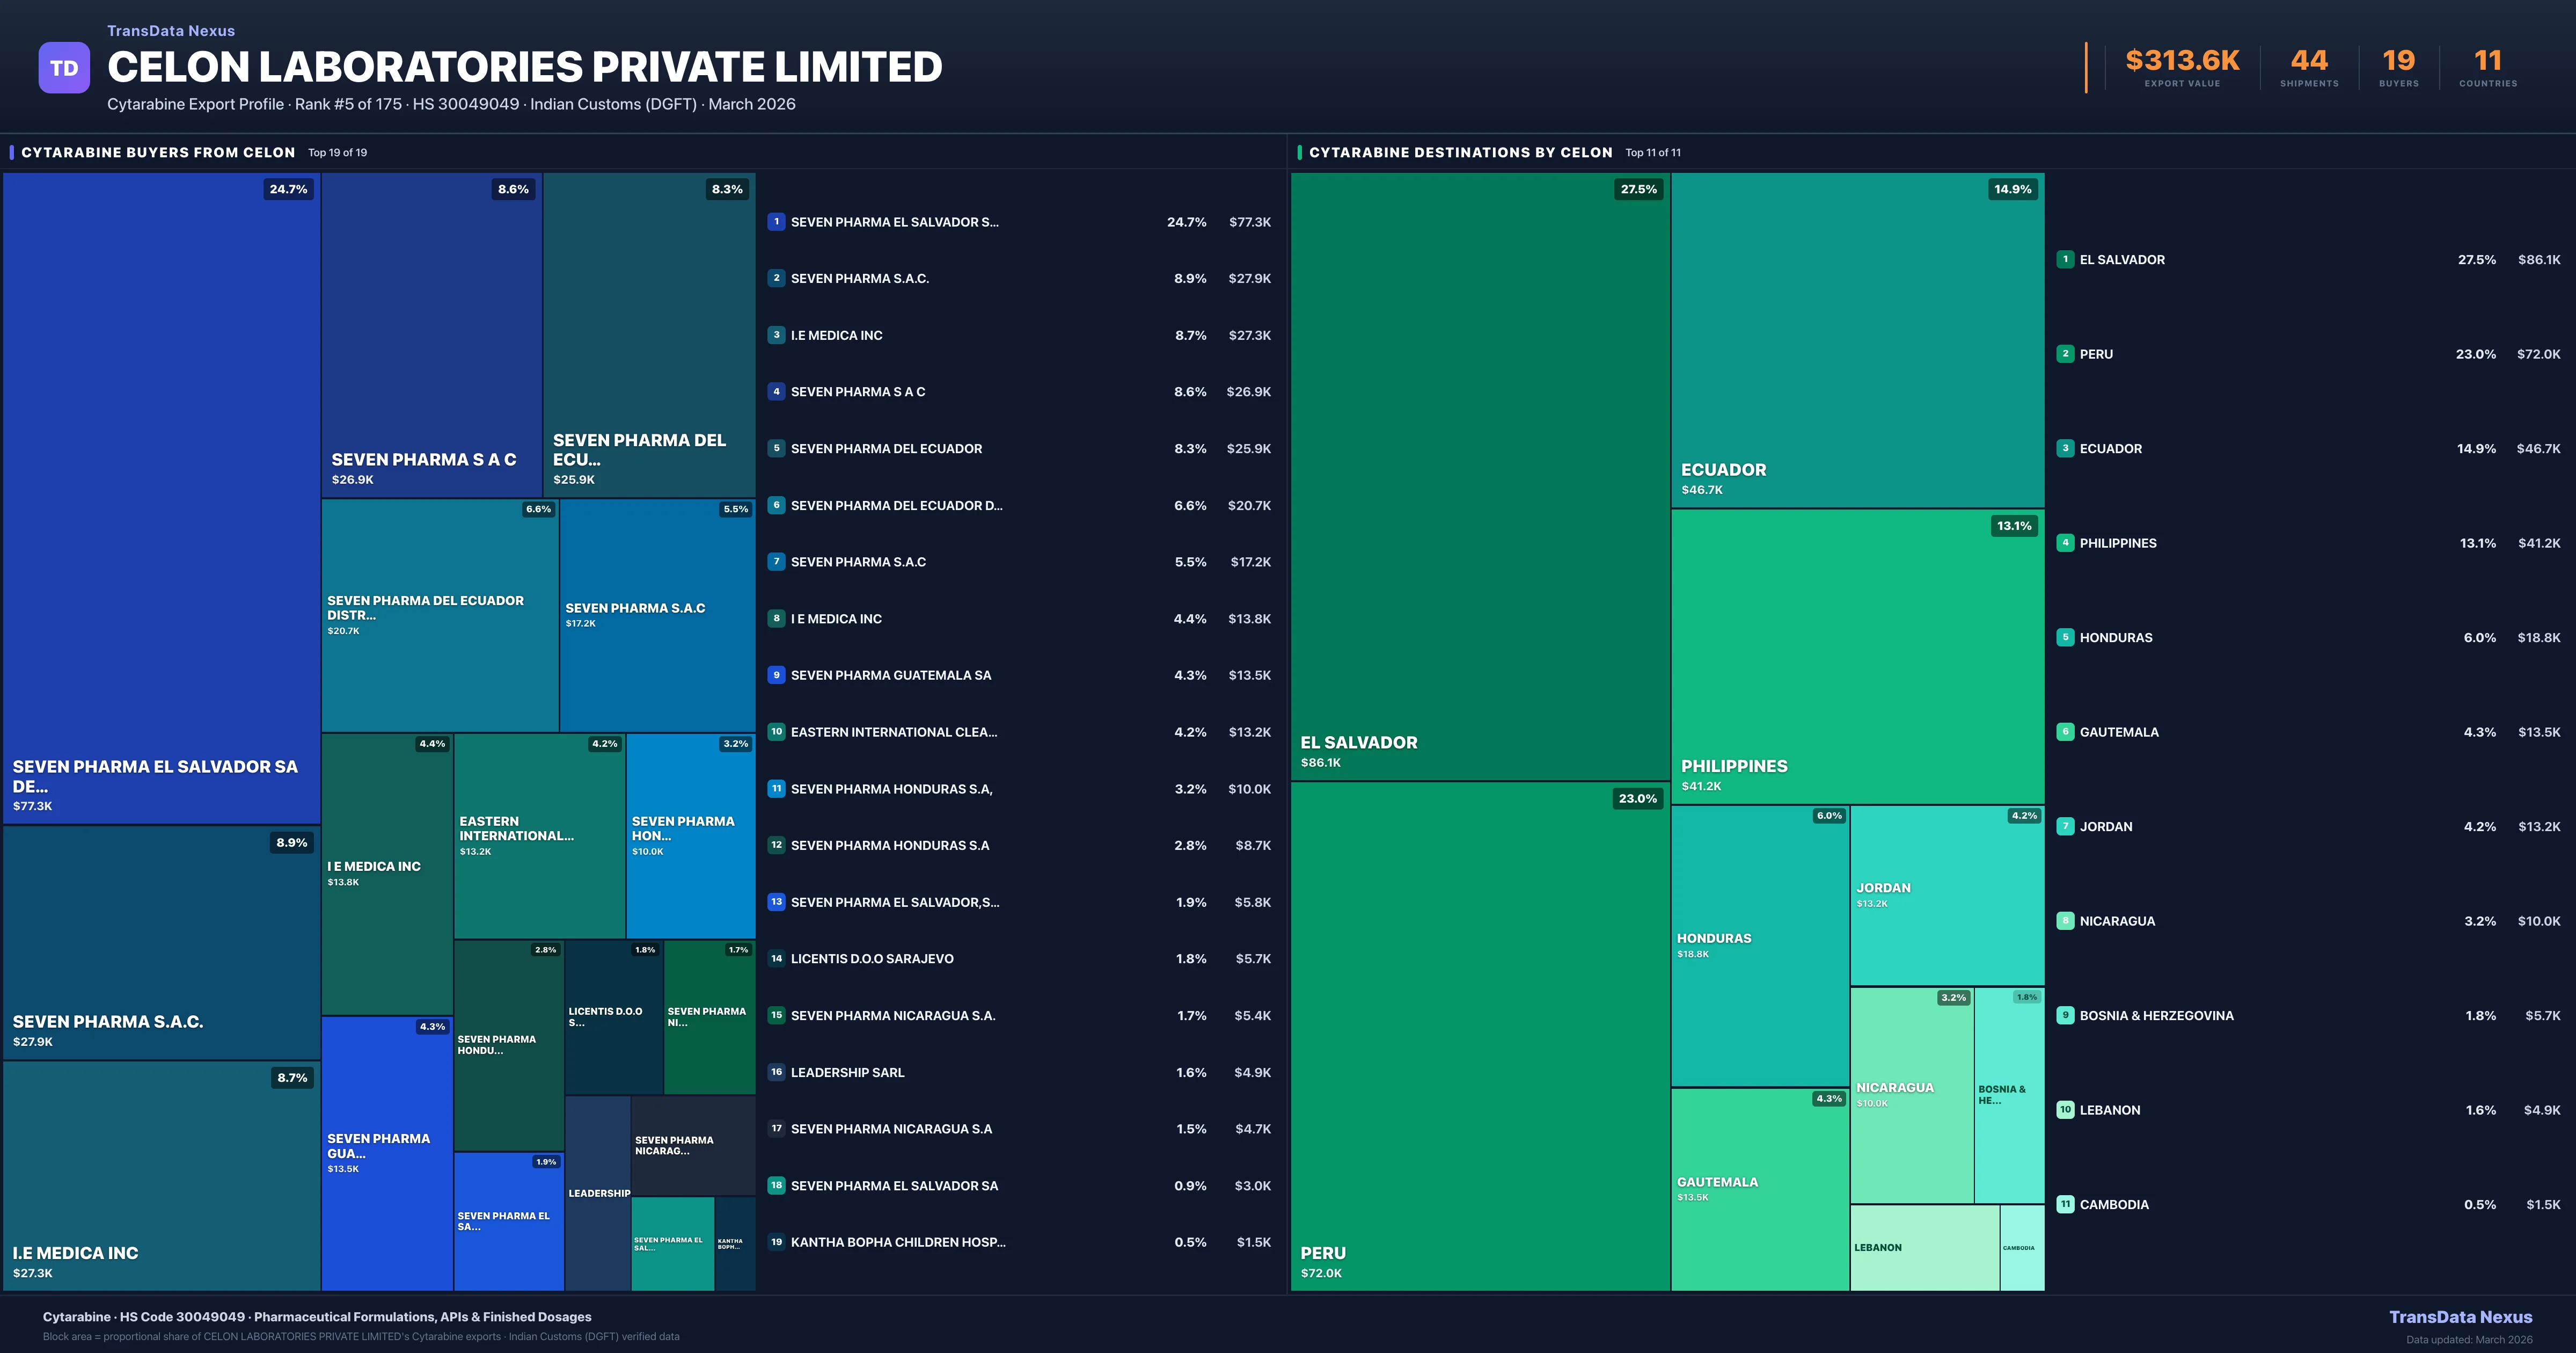Click the Cytarabine Buyers From Celon heading
This screenshot has width=2576, height=1353.
pyautogui.click(x=158, y=152)
